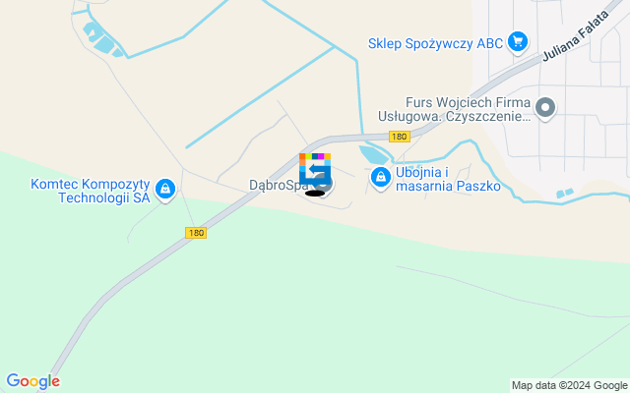Click the Komtec Kompozyty shopping bag pin

tap(165, 190)
